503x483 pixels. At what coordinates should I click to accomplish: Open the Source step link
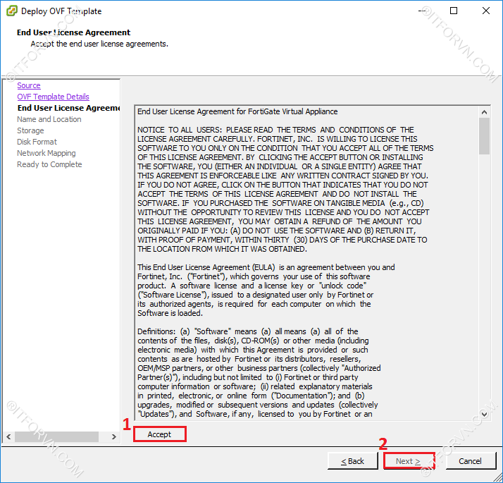click(29, 85)
